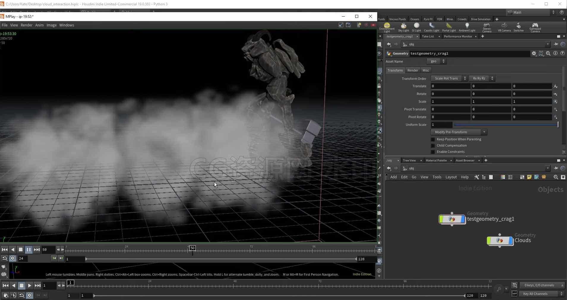Expand the Modify Pre-Transform dropdown
This screenshot has height=300, width=567.
[459, 132]
